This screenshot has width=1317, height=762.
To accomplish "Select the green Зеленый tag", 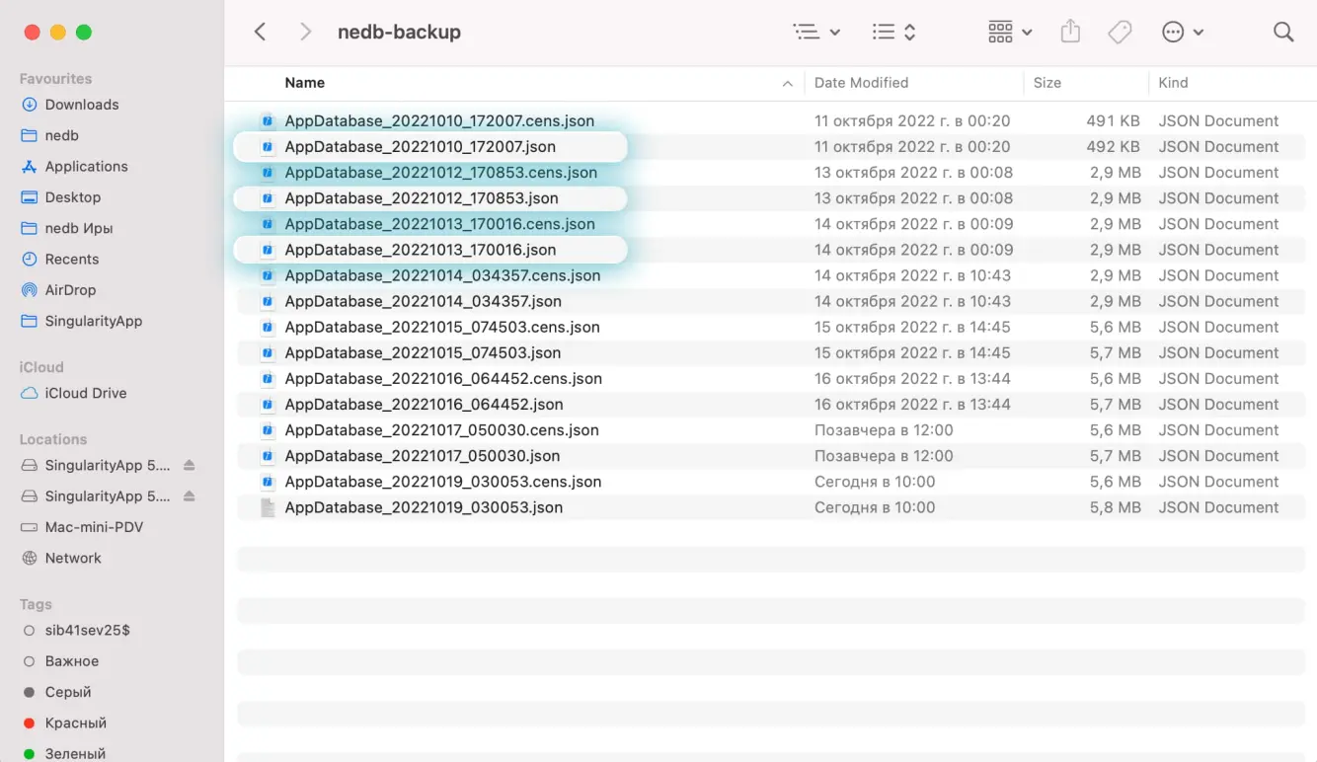I will [x=75, y=753].
